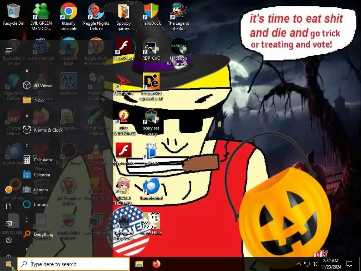
Task: Launch the solitario desktop shortcut
Action: tap(151, 154)
